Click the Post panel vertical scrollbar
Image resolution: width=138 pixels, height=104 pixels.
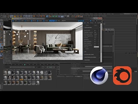pyautogui.click(x=101, y=43)
